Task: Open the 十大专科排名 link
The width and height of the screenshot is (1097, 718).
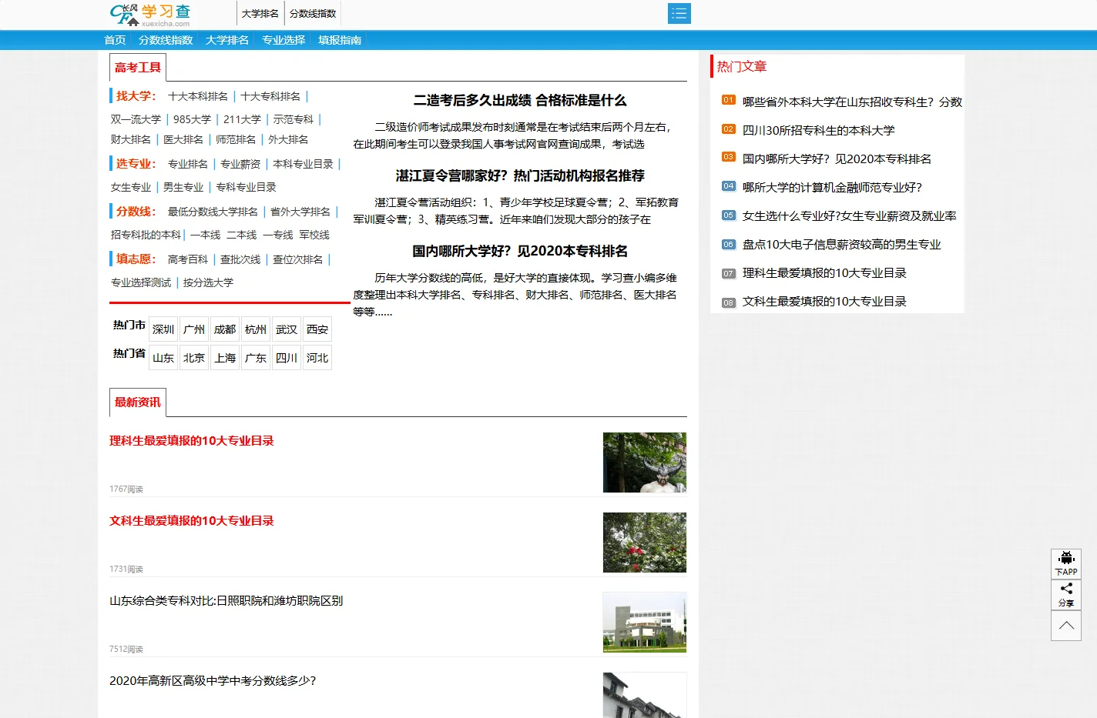Action: click(270, 96)
